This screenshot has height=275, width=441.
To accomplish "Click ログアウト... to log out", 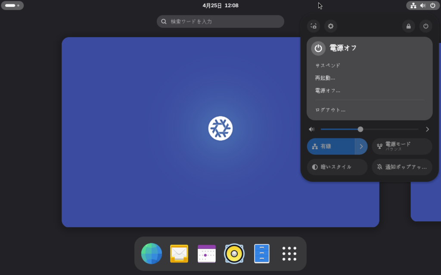I will (x=330, y=110).
